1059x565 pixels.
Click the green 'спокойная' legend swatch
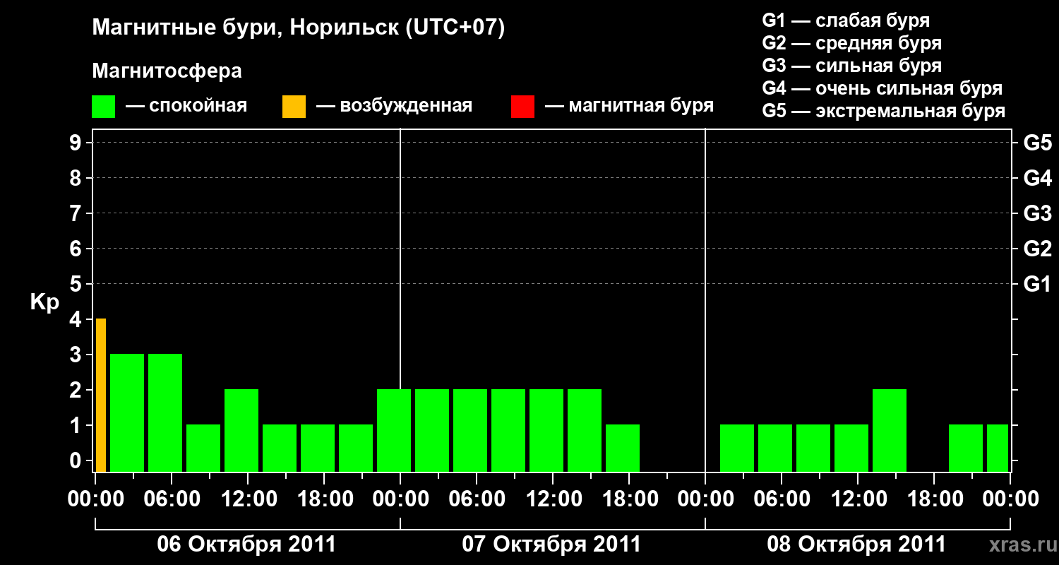pyautogui.click(x=103, y=106)
